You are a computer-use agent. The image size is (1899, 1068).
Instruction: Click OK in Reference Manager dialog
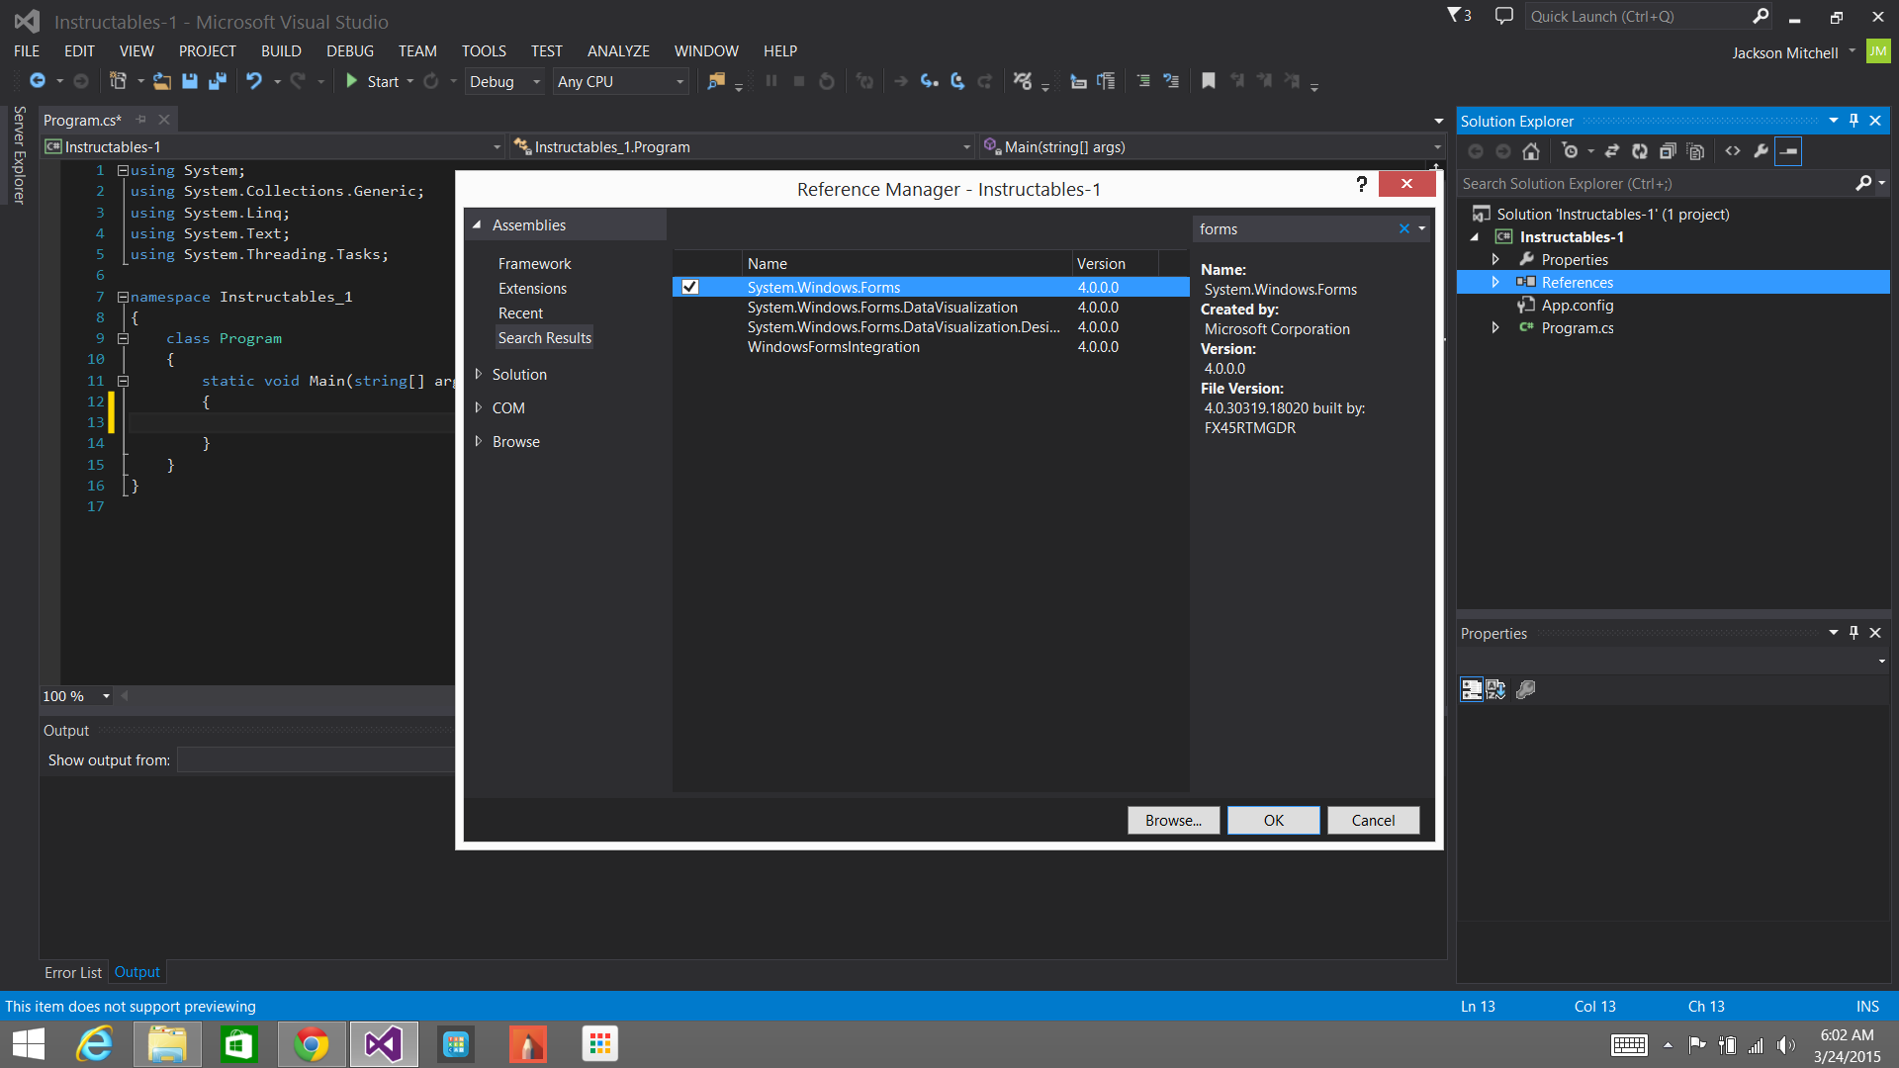pos(1273,820)
